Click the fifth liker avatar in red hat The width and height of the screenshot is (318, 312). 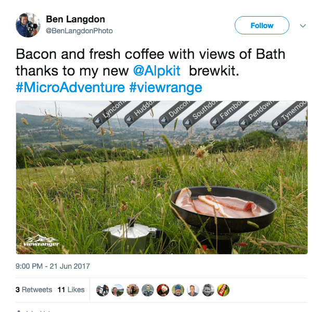pos(163,290)
